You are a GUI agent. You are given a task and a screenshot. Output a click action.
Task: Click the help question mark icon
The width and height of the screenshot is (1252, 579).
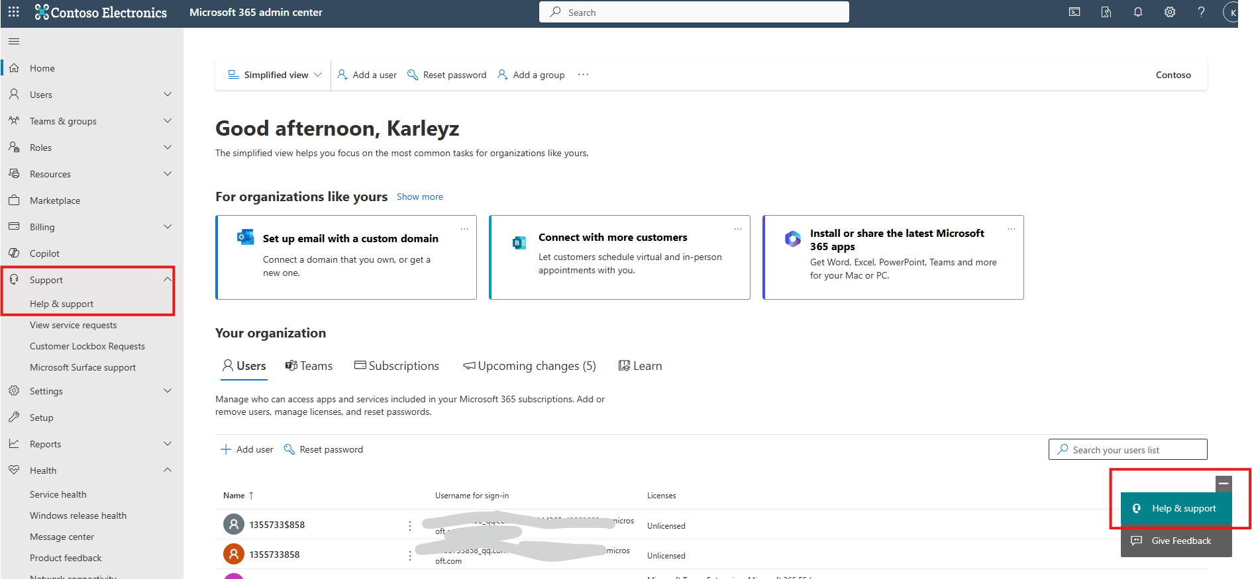pyautogui.click(x=1202, y=12)
